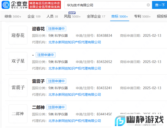The height and width of the screenshot is (128, 167).
Task: Open the 招投标 tab
Action: 162,16
